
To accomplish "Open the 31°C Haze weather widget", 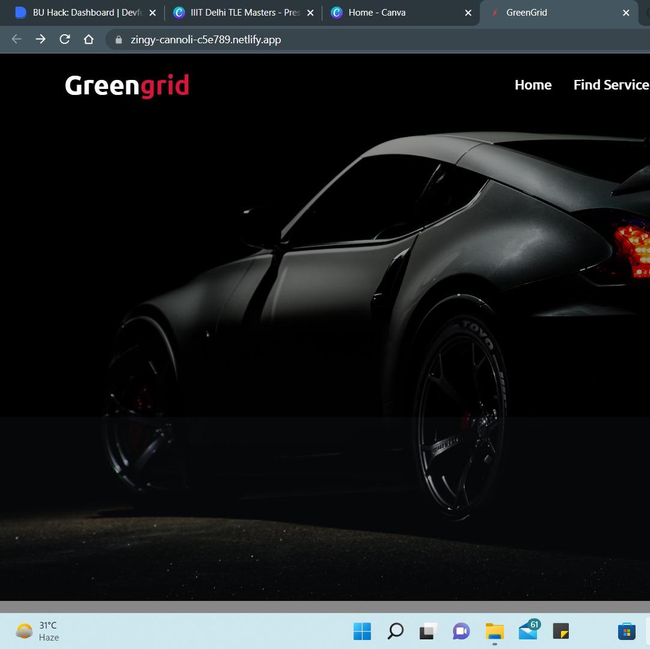I will click(x=37, y=631).
